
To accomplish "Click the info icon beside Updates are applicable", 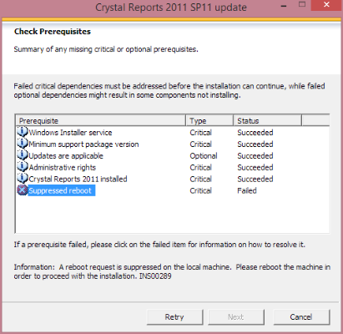I will tap(23, 155).
